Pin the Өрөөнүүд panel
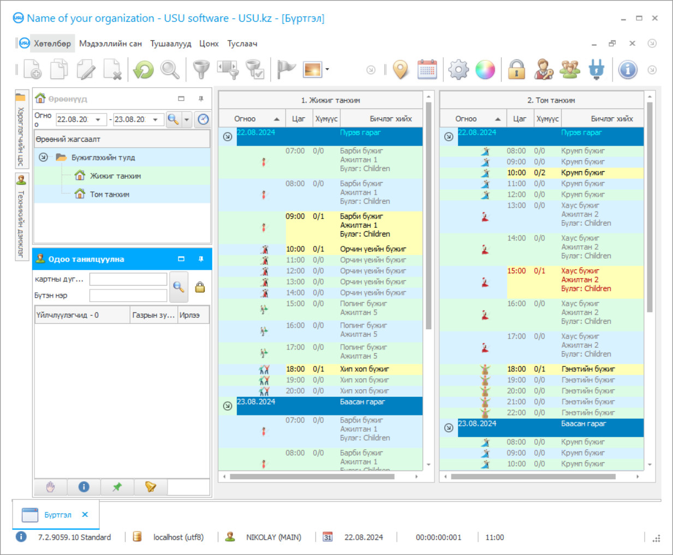 (201, 99)
